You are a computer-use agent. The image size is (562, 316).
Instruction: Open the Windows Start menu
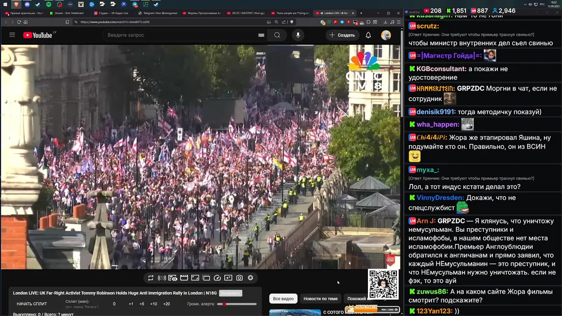[x=5, y=4]
